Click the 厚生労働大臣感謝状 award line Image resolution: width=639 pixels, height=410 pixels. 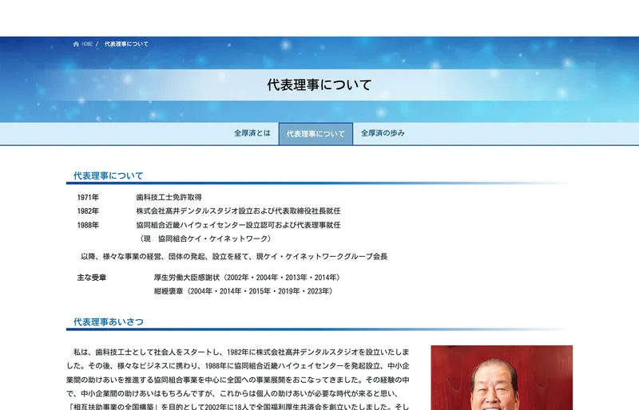tap(248, 278)
